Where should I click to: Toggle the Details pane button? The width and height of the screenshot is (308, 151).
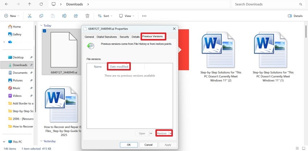[295, 16]
